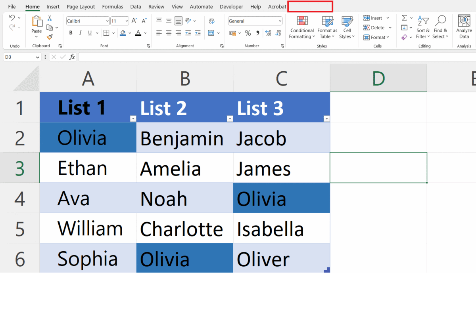Toggle Middle Align vertical alignment
The image size is (476, 313).
coord(168,21)
